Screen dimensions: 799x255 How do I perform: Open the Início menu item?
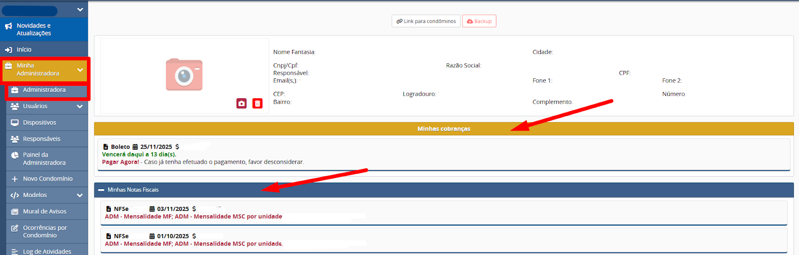pos(23,50)
